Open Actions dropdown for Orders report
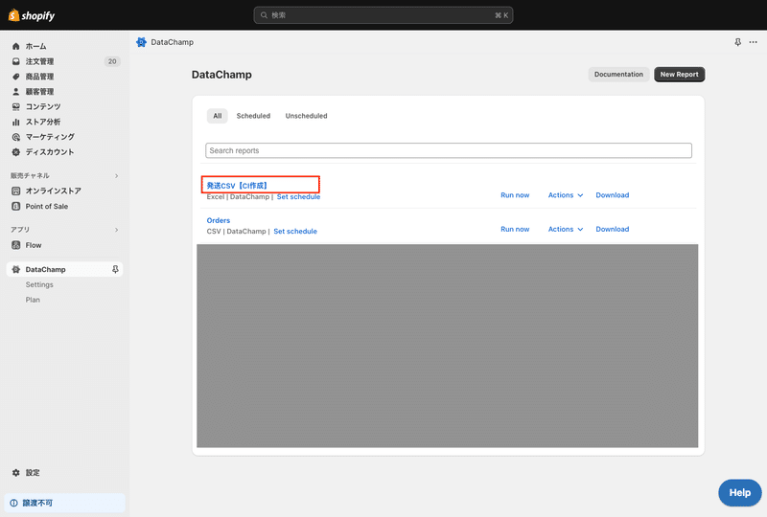 [x=566, y=229]
